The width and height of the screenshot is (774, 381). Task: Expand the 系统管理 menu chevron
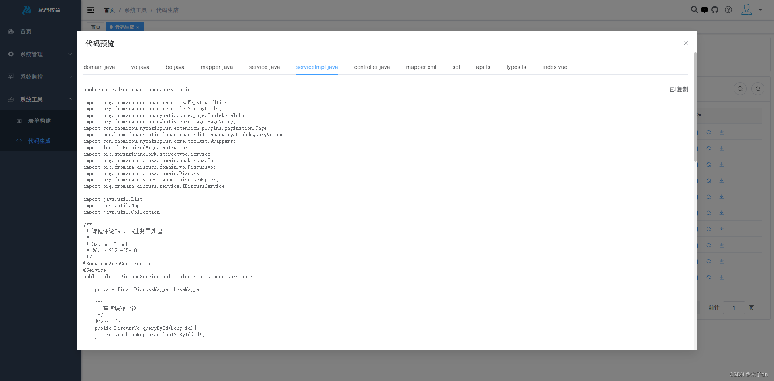pyautogui.click(x=70, y=54)
